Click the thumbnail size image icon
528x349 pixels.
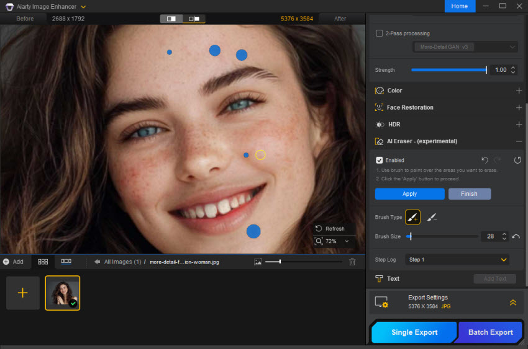click(258, 262)
